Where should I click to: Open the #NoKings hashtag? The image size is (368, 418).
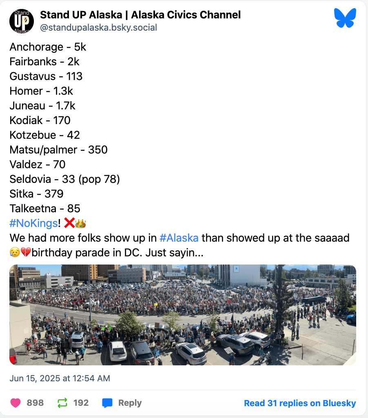(x=33, y=223)
